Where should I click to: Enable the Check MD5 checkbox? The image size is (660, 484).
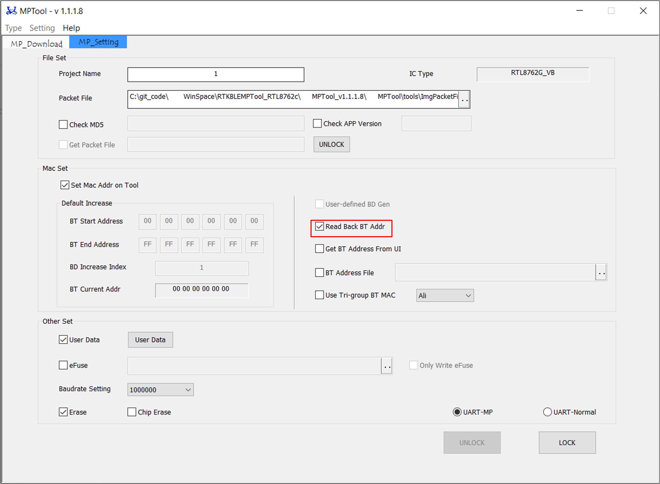[x=63, y=125]
